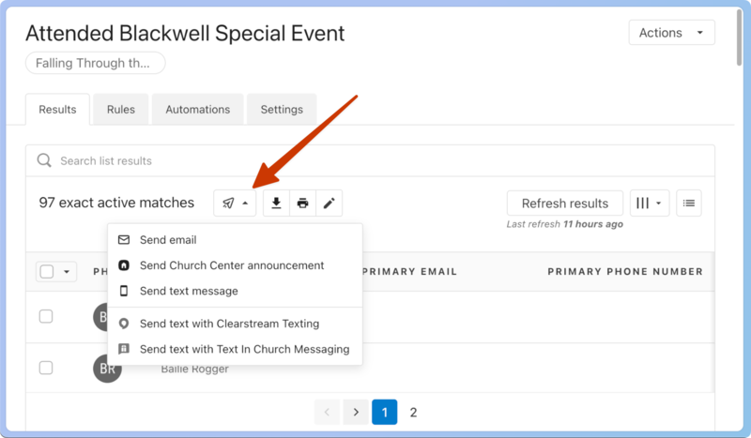Toggle the select-all checkbox in header
This screenshot has width=751, height=438.
46,272
